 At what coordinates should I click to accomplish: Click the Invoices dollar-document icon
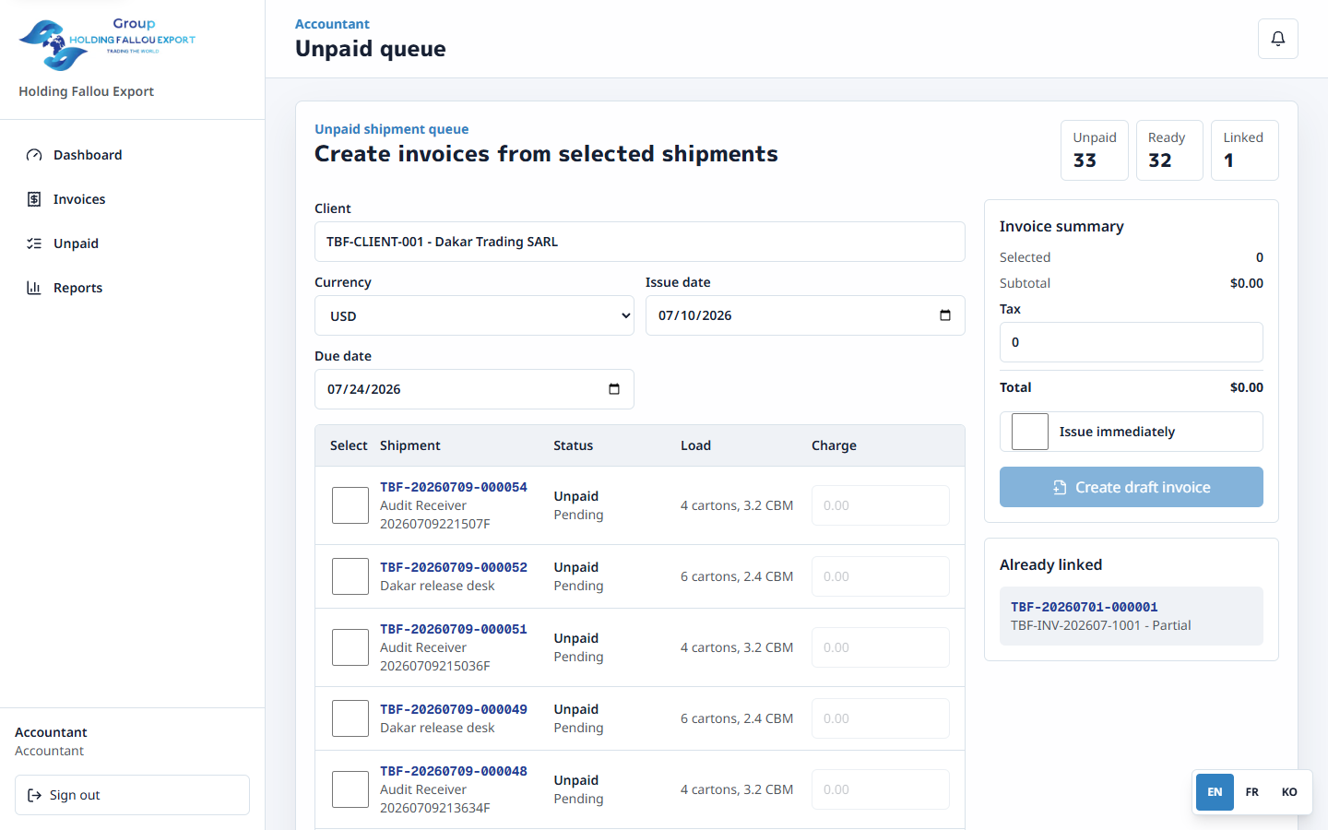point(34,199)
